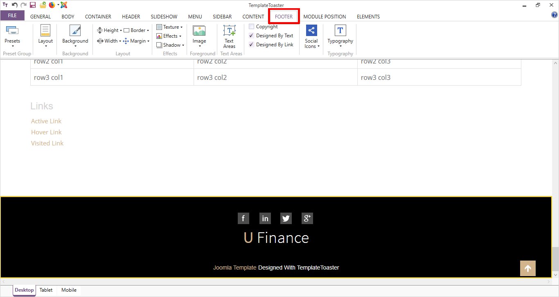Uncheck the Designed By Link checkbox
This screenshot has width=559, height=297.
coord(252,45)
